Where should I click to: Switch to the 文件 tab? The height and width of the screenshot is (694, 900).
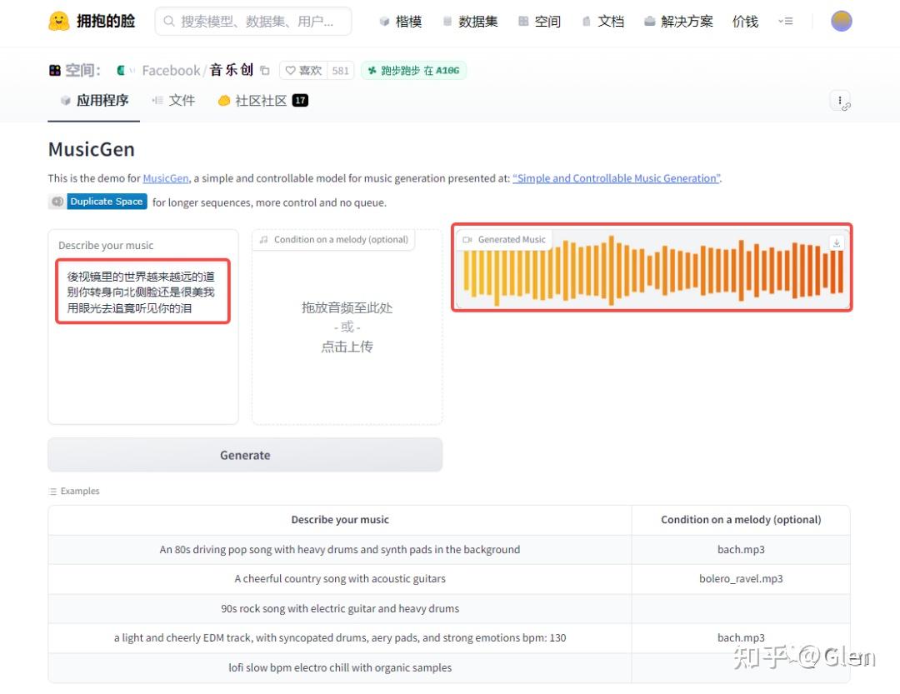(173, 101)
